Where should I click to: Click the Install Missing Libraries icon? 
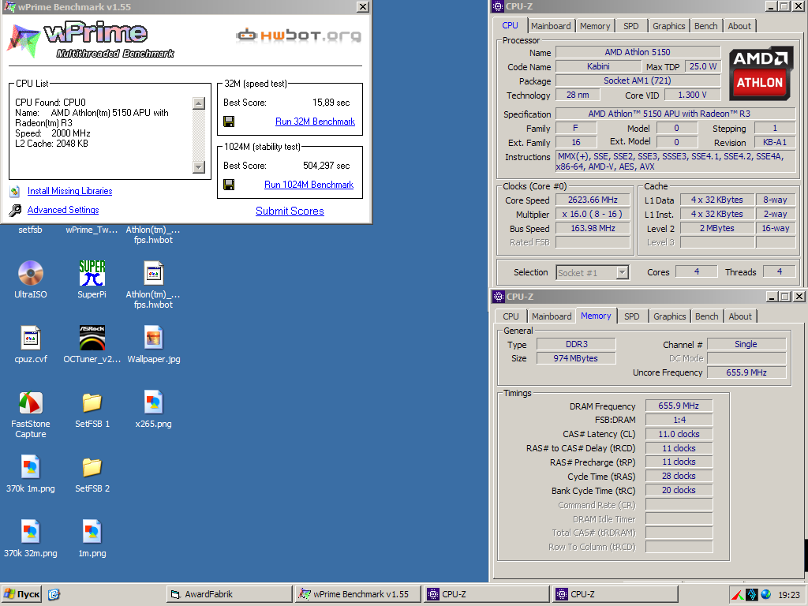pyautogui.click(x=15, y=191)
